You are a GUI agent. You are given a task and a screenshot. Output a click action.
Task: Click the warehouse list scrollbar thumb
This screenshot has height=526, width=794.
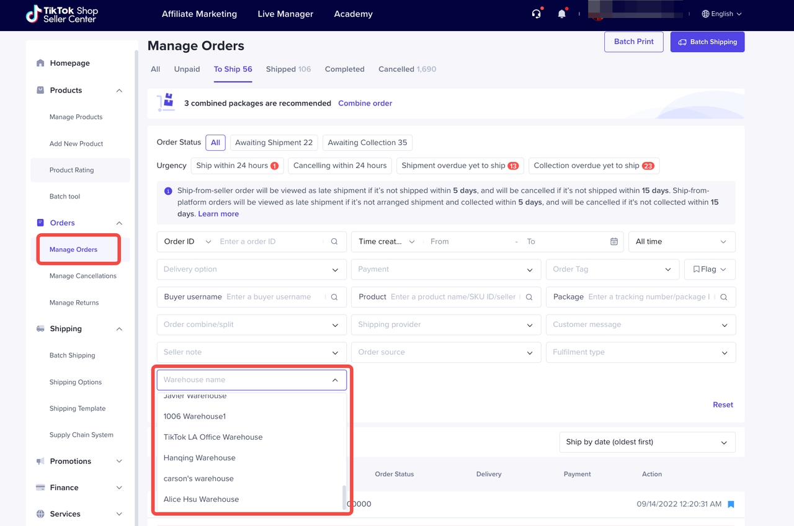click(344, 497)
